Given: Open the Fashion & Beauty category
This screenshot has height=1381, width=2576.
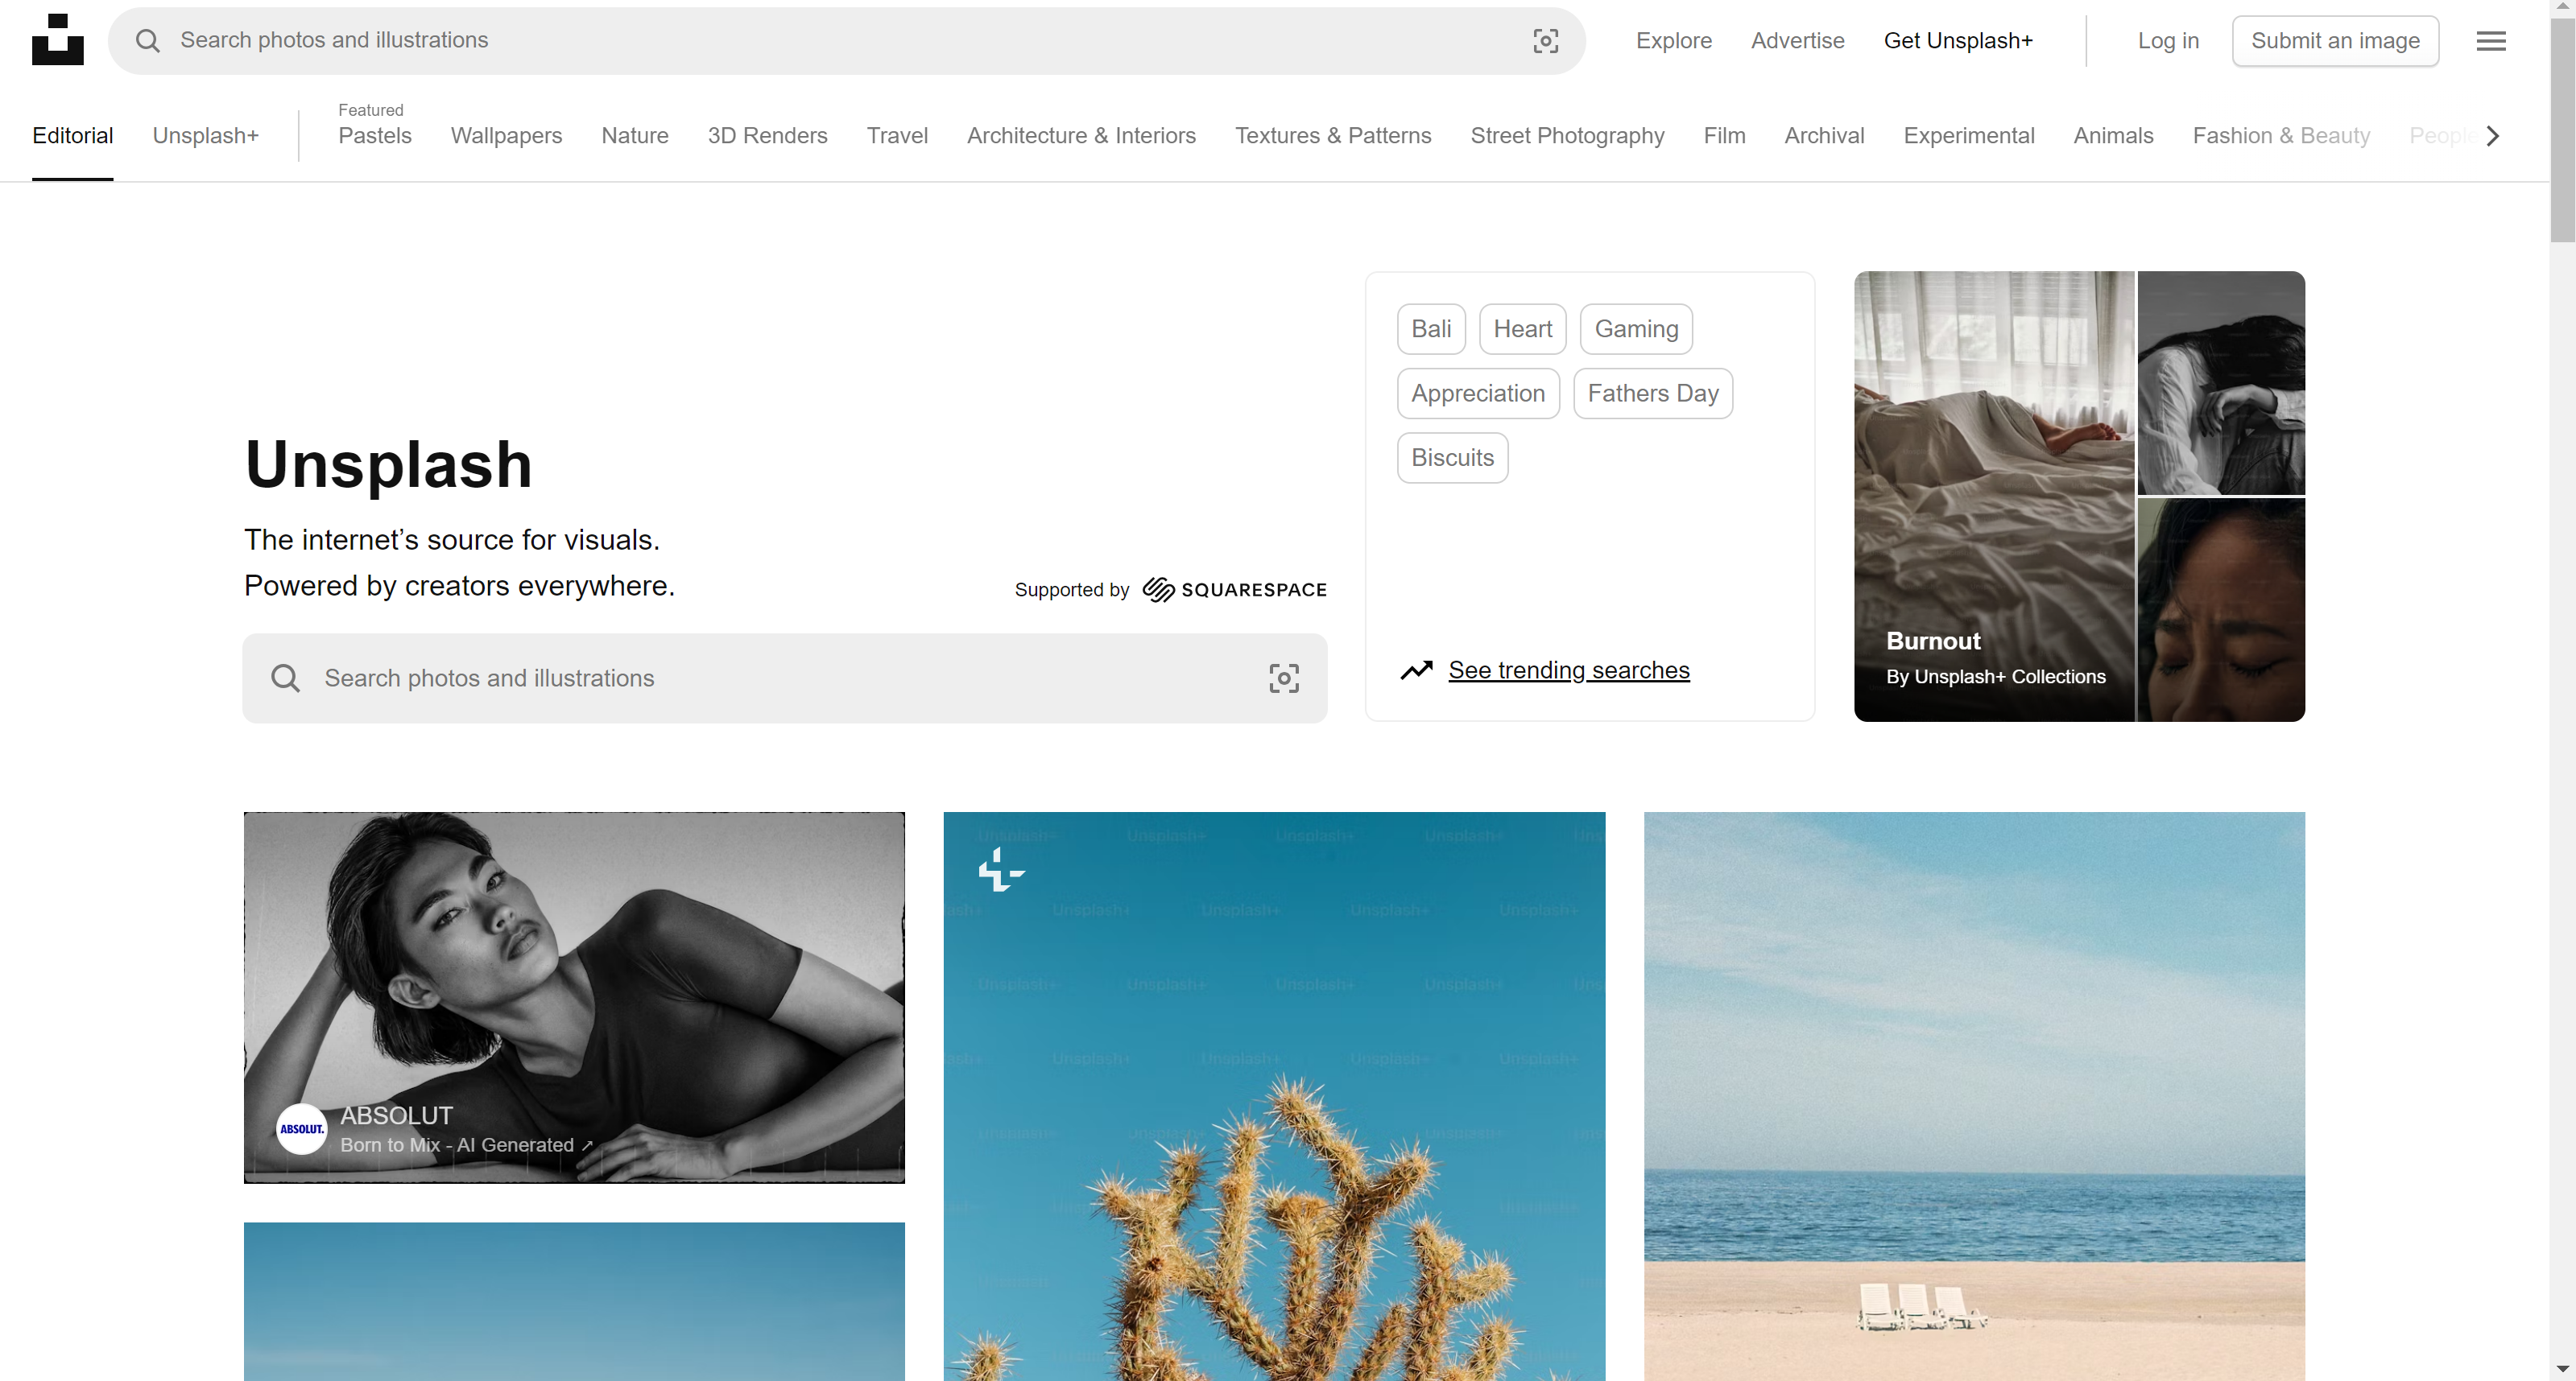Looking at the screenshot, I should (2281, 136).
